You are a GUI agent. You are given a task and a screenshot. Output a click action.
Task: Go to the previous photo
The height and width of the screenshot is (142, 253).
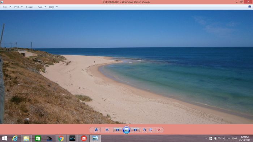click(x=117, y=130)
